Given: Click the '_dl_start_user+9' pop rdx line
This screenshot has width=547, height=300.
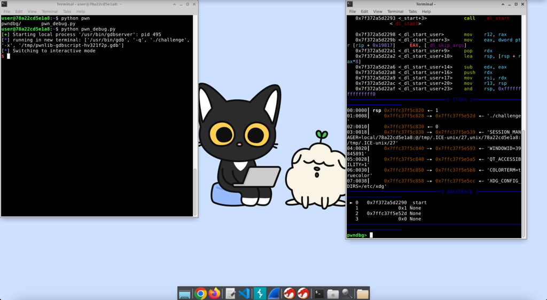Looking at the screenshot, I should pyautogui.click(x=424, y=51).
